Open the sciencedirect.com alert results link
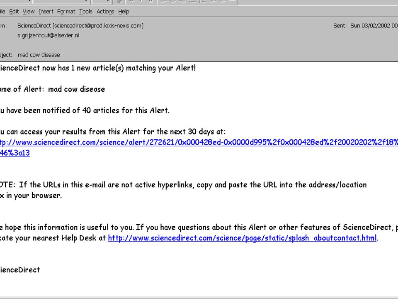The width and height of the screenshot is (398, 299). (x=199, y=142)
